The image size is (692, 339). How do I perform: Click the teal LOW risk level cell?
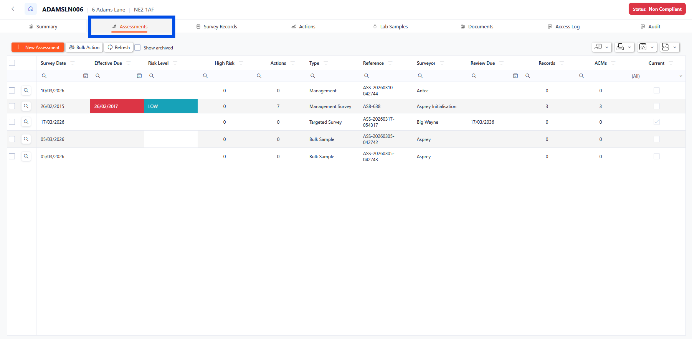171,106
